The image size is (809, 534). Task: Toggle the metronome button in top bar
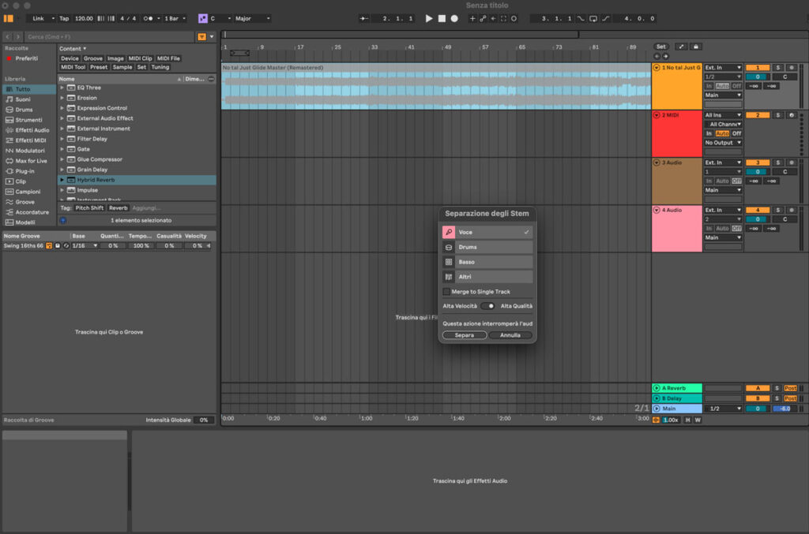tap(148, 19)
